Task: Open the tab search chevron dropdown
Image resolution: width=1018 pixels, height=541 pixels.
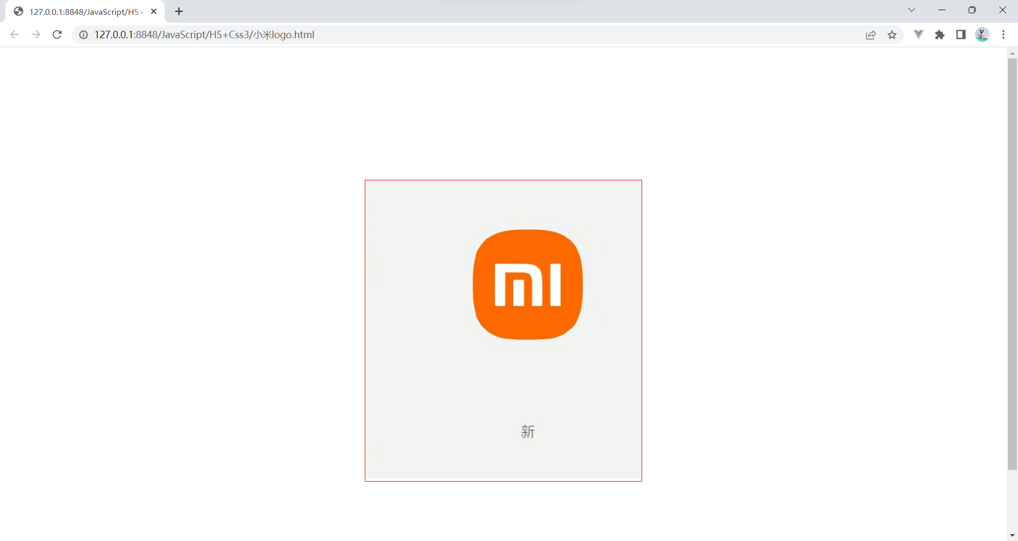Action: (911, 10)
